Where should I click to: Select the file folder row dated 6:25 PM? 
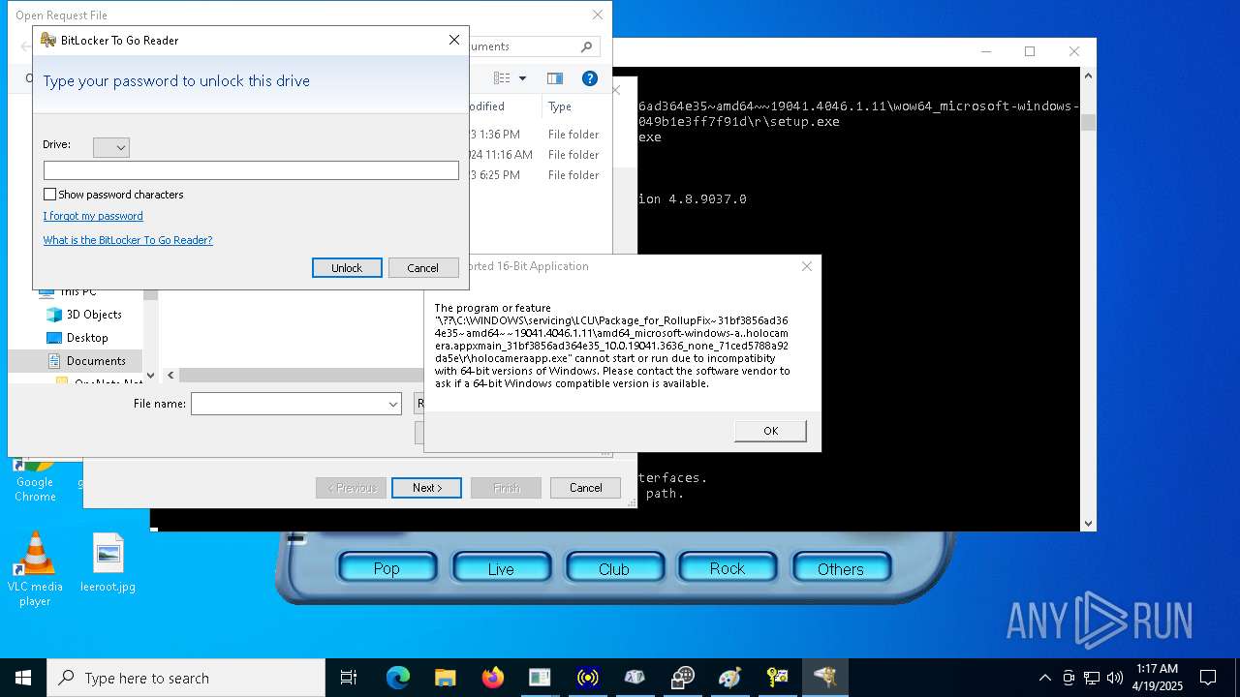coord(534,175)
